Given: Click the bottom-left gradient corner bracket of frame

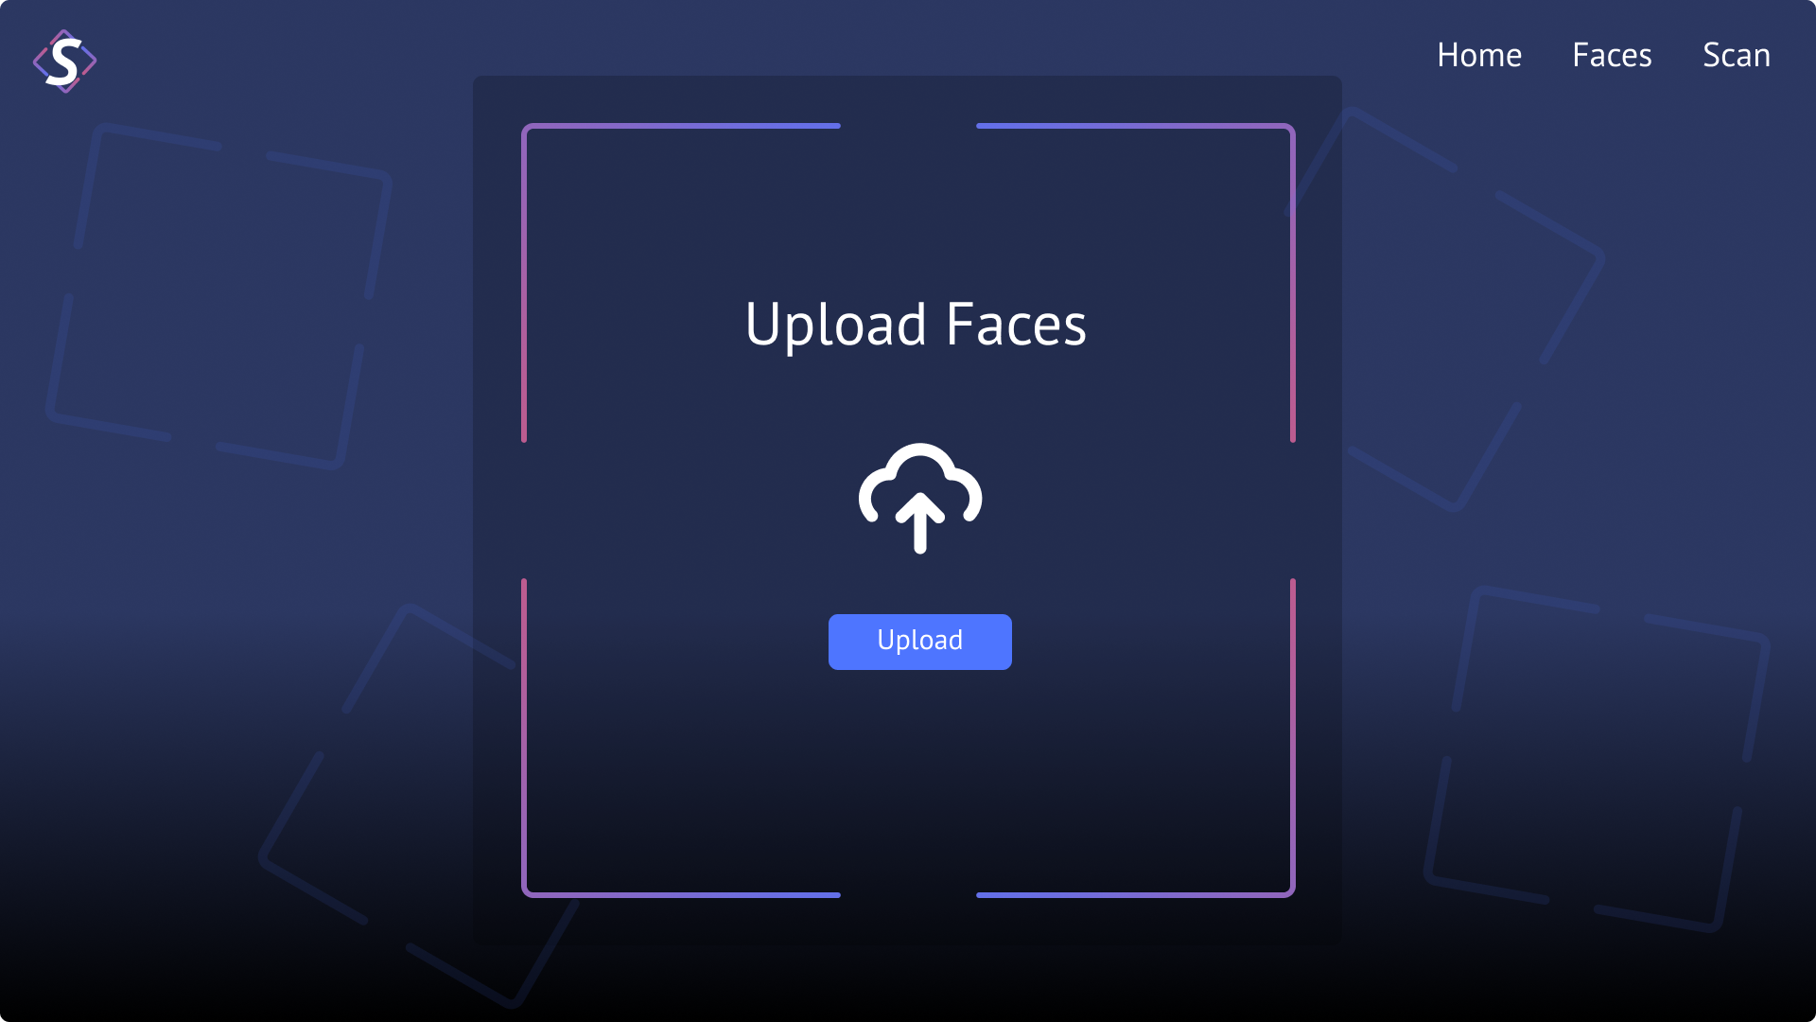Looking at the screenshot, I should point(681,738).
